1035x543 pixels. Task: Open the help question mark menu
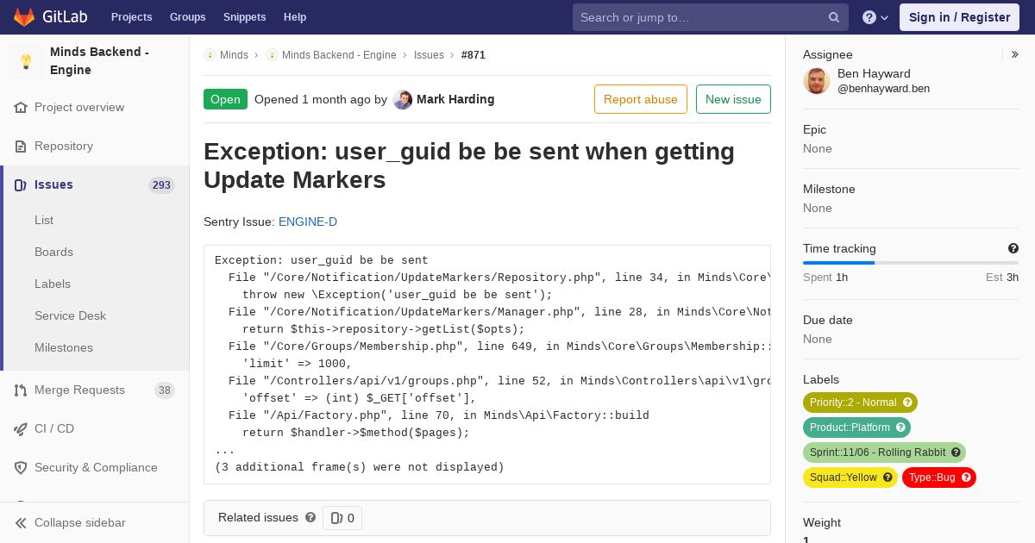click(875, 17)
